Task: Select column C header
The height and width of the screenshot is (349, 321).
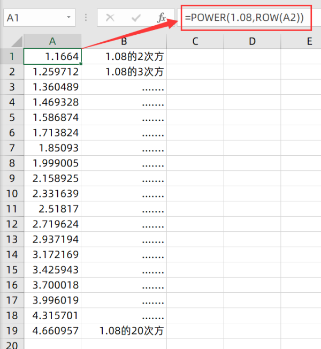Action: [195, 41]
